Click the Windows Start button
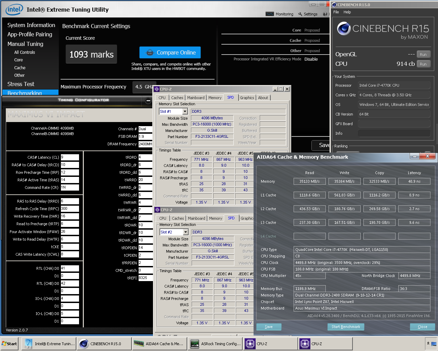The width and height of the screenshot is (438, 351). coord(10,344)
